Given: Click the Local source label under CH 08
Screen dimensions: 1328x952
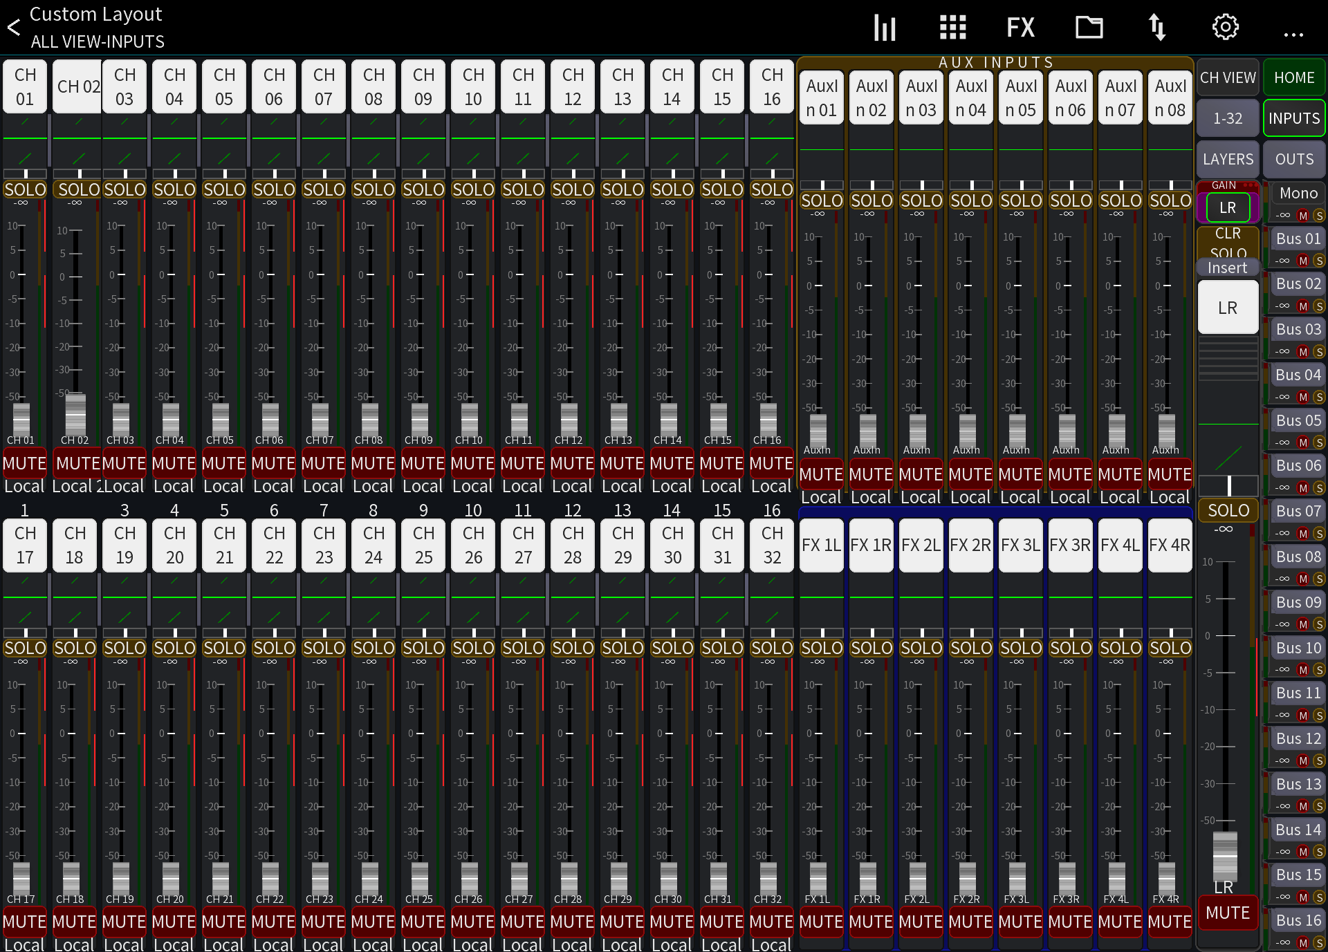Looking at the screenshot, I should click(373, 487).
